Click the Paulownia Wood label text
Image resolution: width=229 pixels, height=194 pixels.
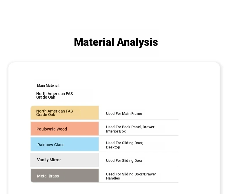coord(52,129)
